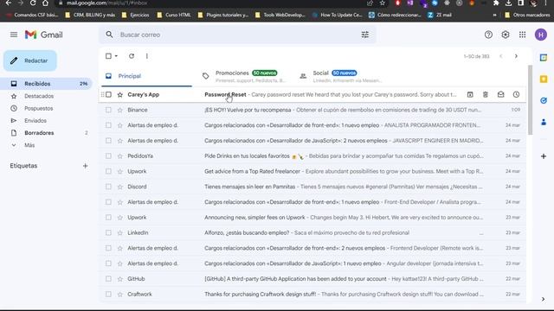This screenshot has height=311, width=554.
Task: Open the Otros marcadores bookmark folder
Action: point(527,15)
